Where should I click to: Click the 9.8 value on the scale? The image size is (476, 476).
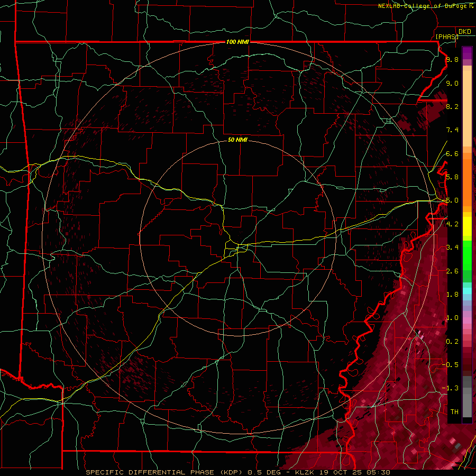tap(452, 59)
